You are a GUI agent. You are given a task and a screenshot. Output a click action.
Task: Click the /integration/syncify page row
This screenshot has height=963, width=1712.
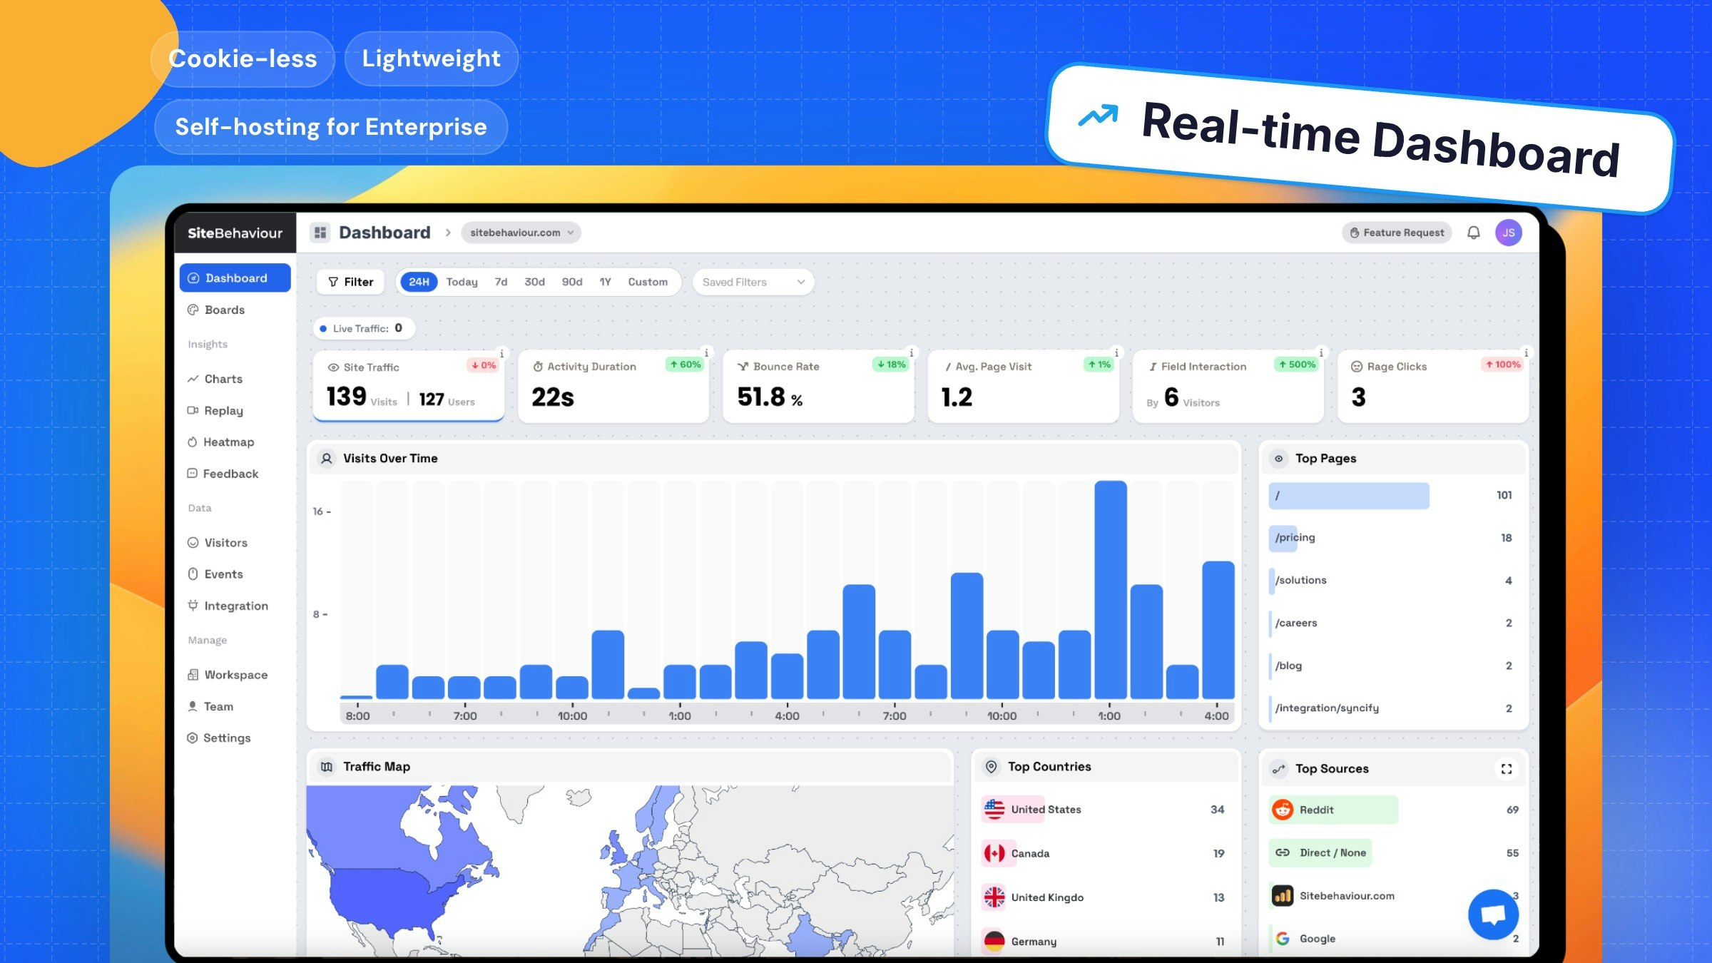pyautogui.click(x=1394, y=708)
